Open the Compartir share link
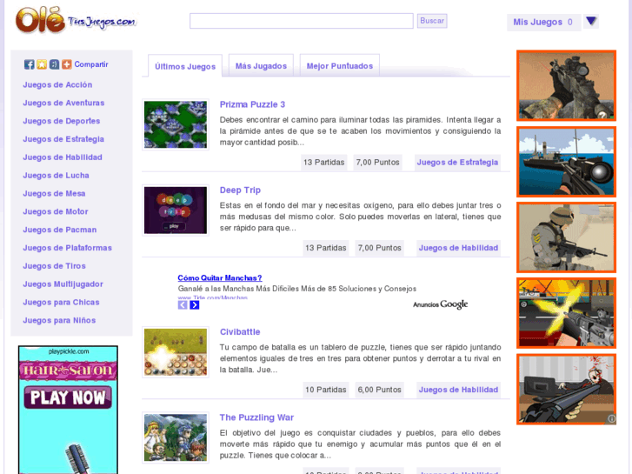Viewport: 632px width, 474px height. [x=91, y=64]
